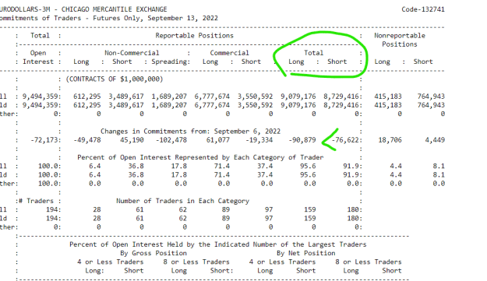Click the 'Commercial' group header
The width and height of the screenshot is (487, 281).
[229, 53]
